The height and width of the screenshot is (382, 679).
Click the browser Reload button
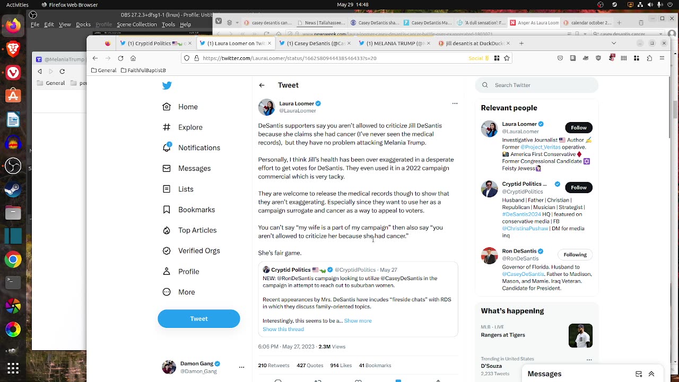click(x=120, y=58)
